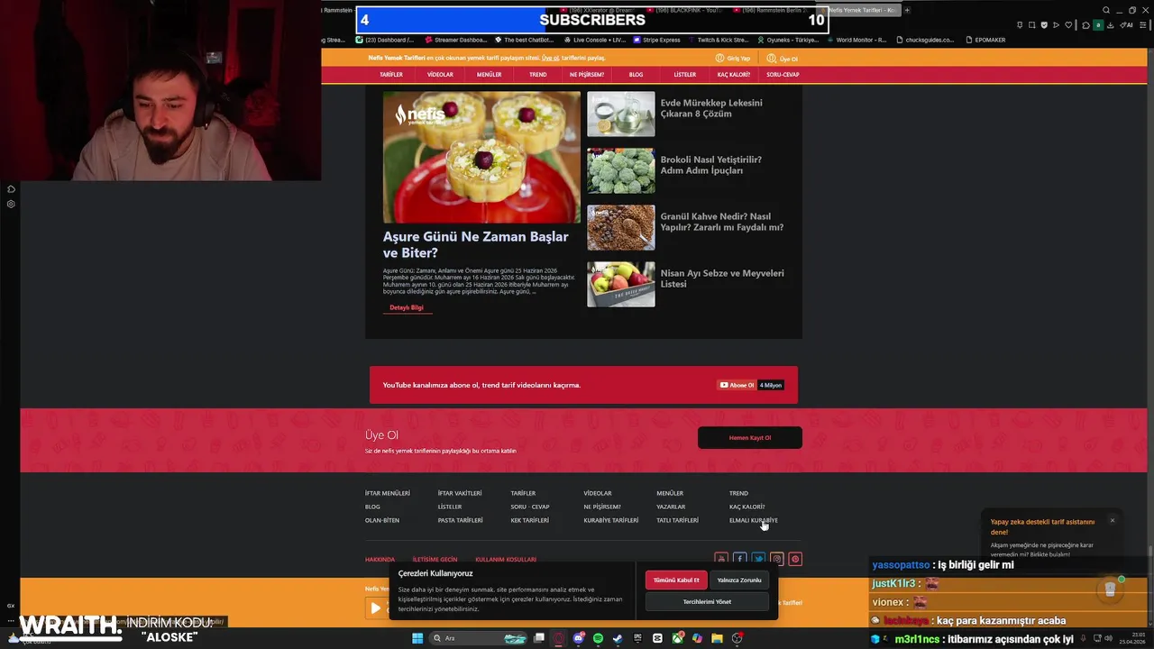
Task: Open Opera GX from the taskbar
Action: [x=559, y=638]
